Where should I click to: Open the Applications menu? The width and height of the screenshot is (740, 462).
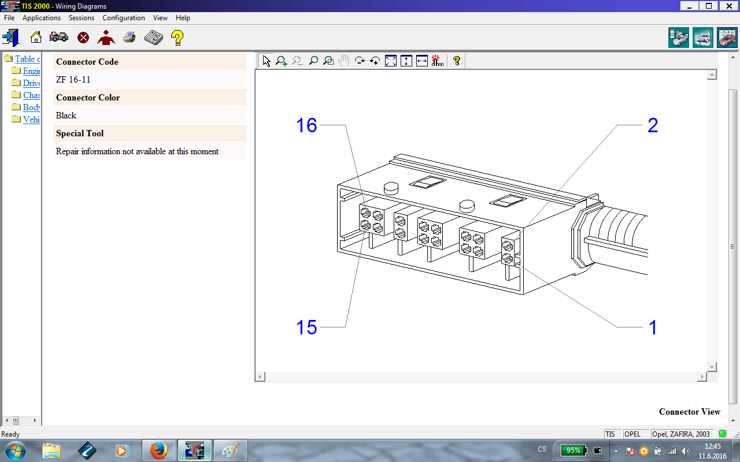(x=42, y=18)
